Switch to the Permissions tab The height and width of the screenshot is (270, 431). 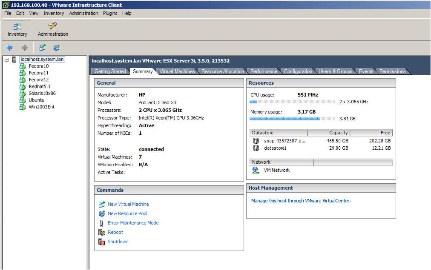392,71
